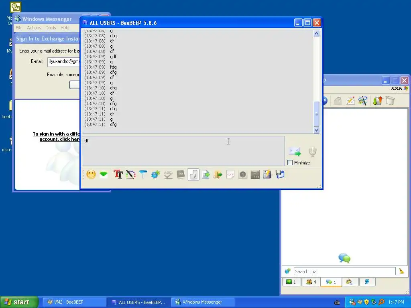Click the send file document icon
The image size is (411, 308).
click(206, 174)
